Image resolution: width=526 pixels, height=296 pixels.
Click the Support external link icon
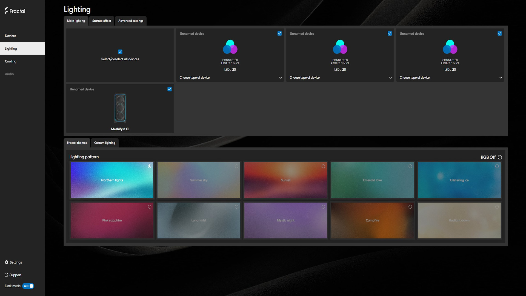click(x=6, y=275)
